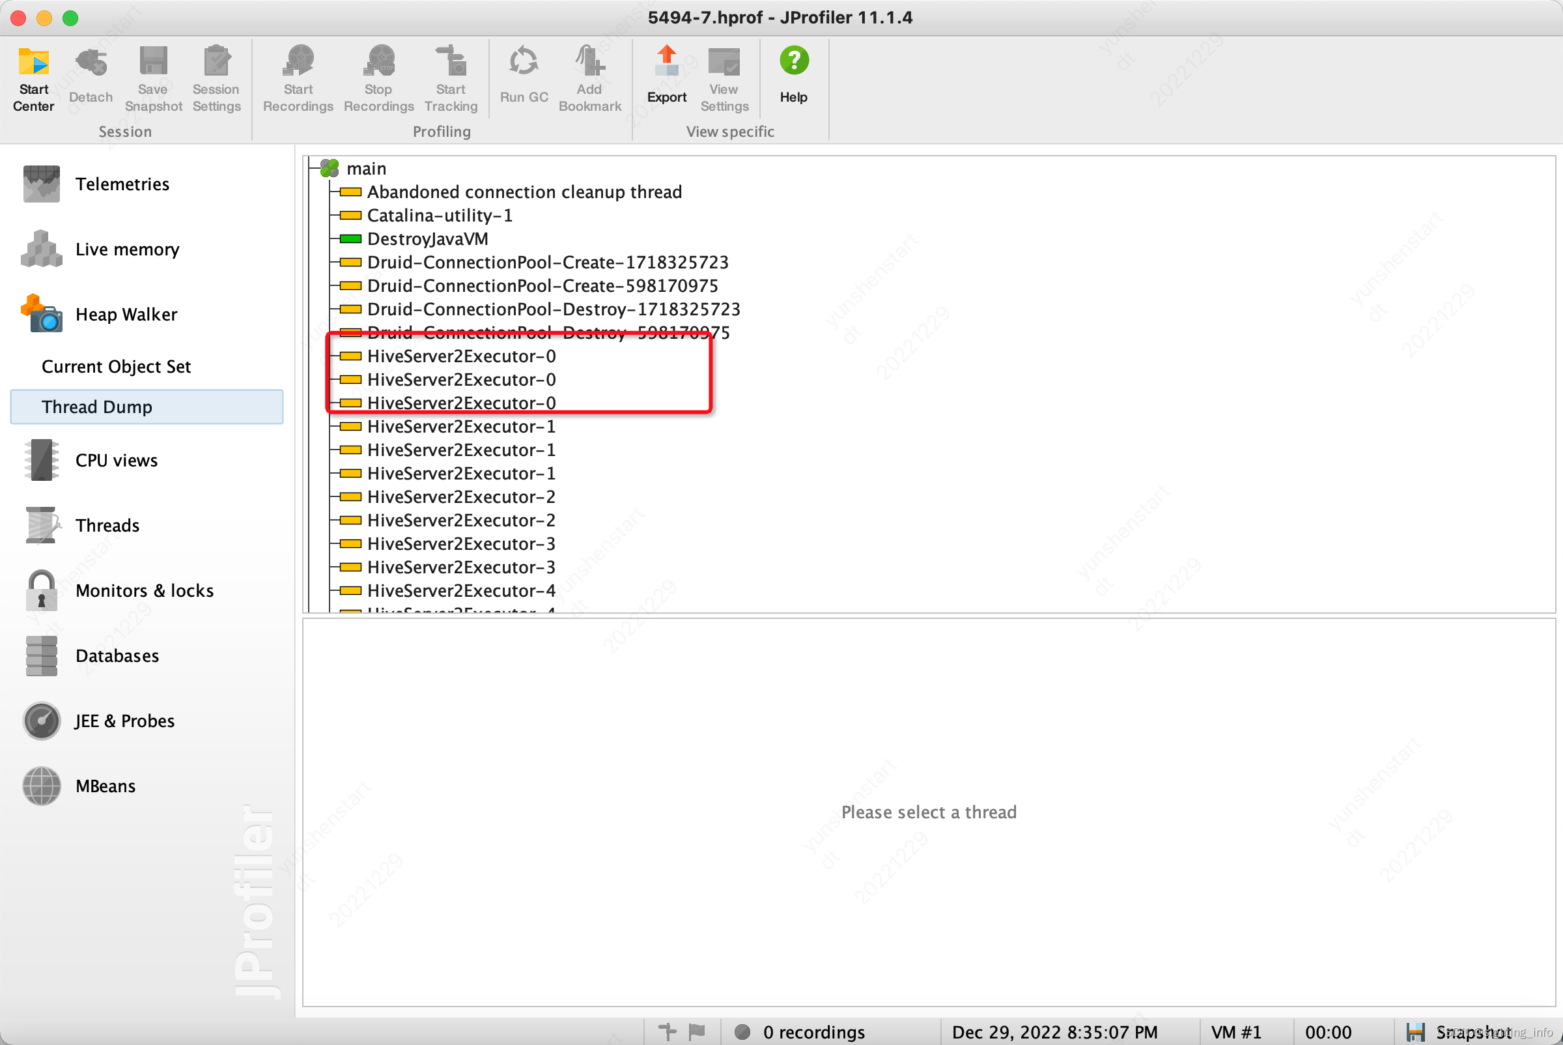This screenshot has height=1045, width=1563.
Task: Open the Heap Walker
Action: (126, 314)
